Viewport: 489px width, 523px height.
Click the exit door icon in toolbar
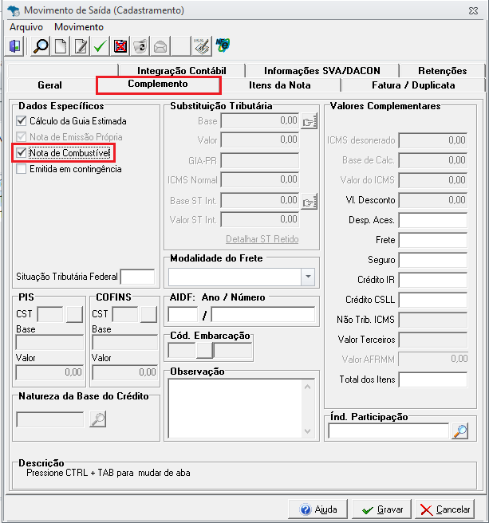(15, 46)
